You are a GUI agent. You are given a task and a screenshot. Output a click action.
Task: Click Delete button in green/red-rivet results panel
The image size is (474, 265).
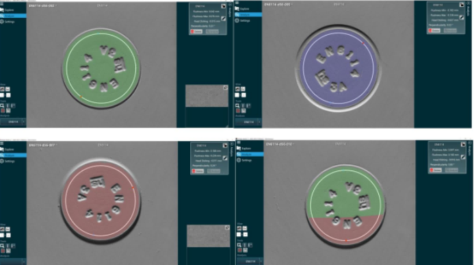[436, 170]
